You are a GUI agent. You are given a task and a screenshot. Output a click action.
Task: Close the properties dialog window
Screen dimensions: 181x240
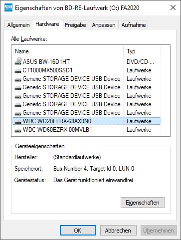click(x=173, y=7)
